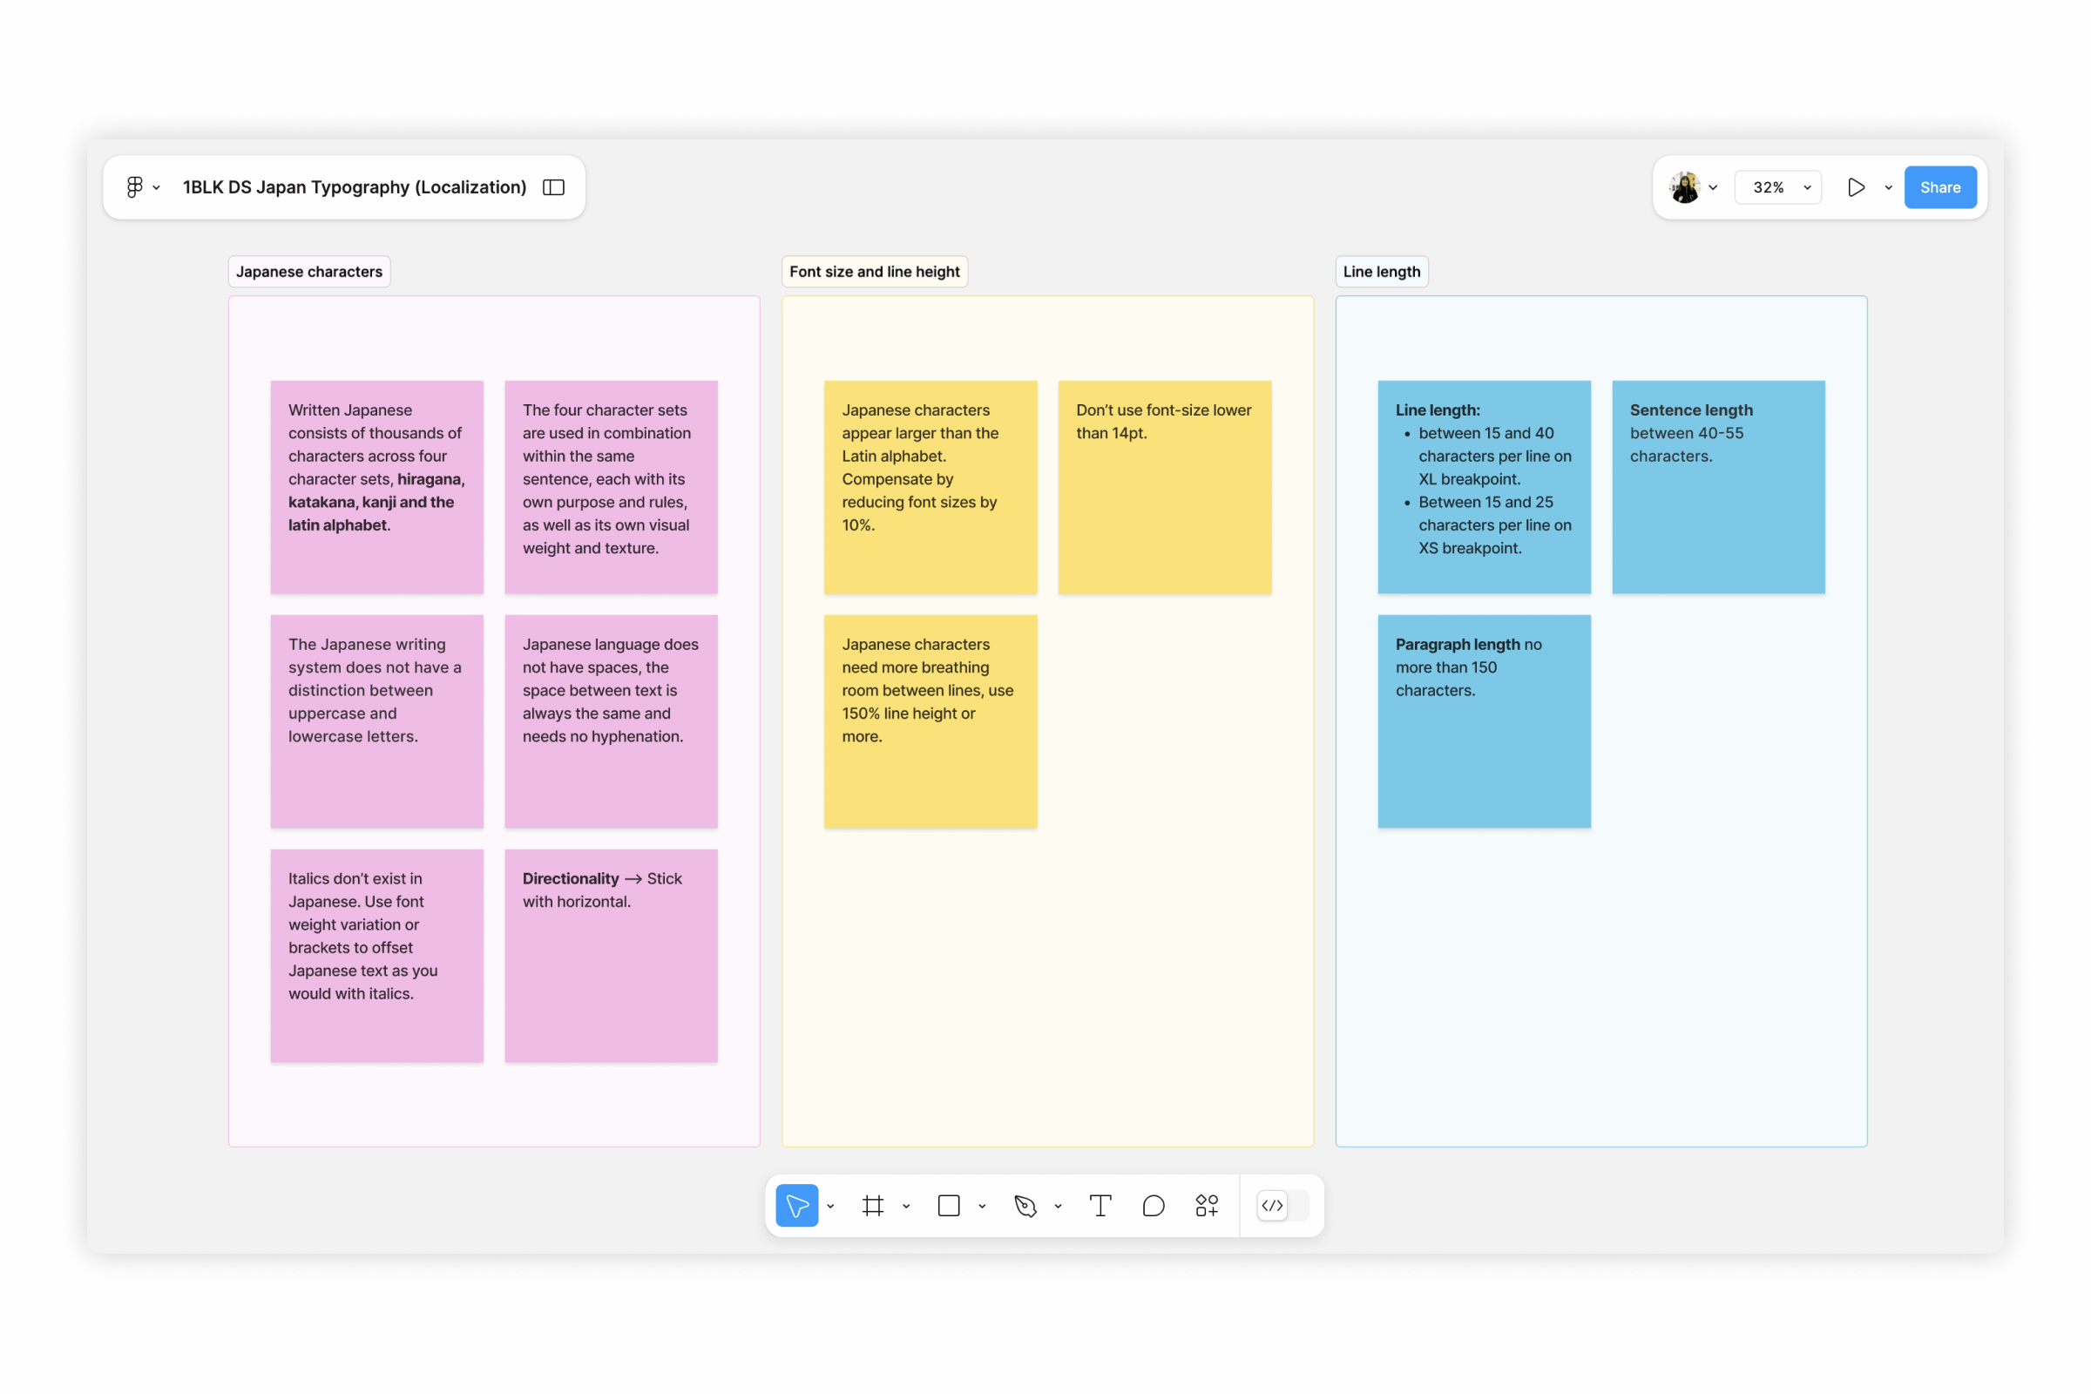Select the Comment tool

tap(1153, 1206)
